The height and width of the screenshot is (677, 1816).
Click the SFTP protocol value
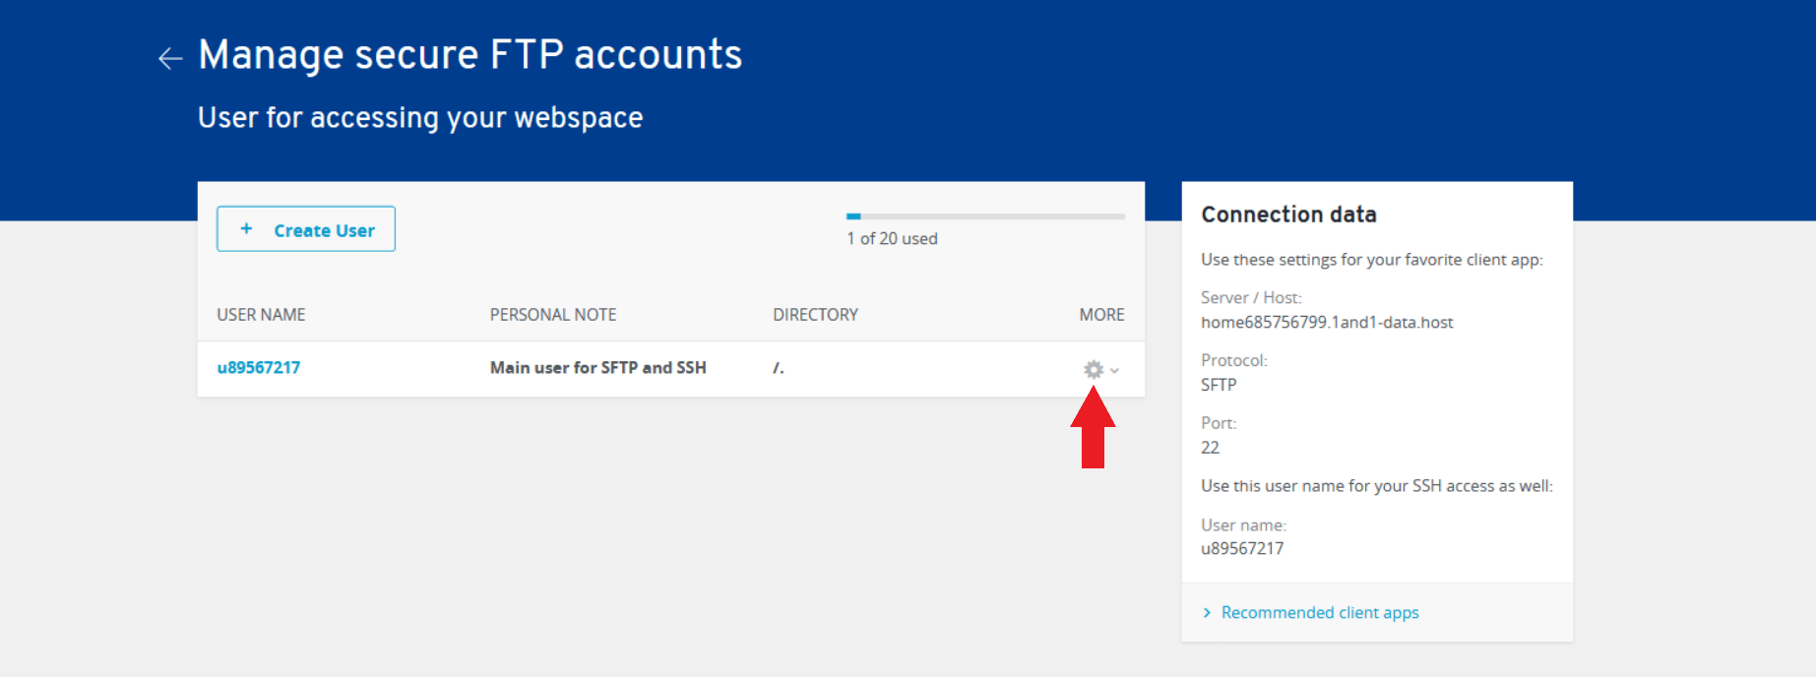tap(1219, 385)
